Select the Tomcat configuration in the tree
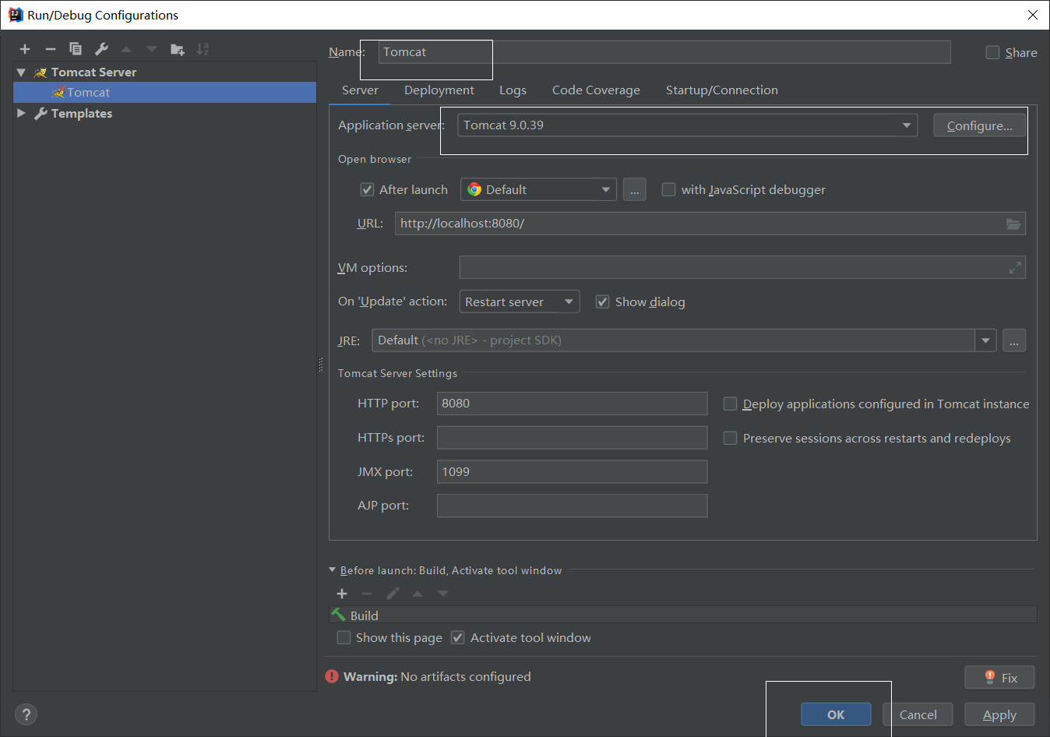Image resolution: width=1050 pixels, height=737 pixels. [x=164, y=92]
